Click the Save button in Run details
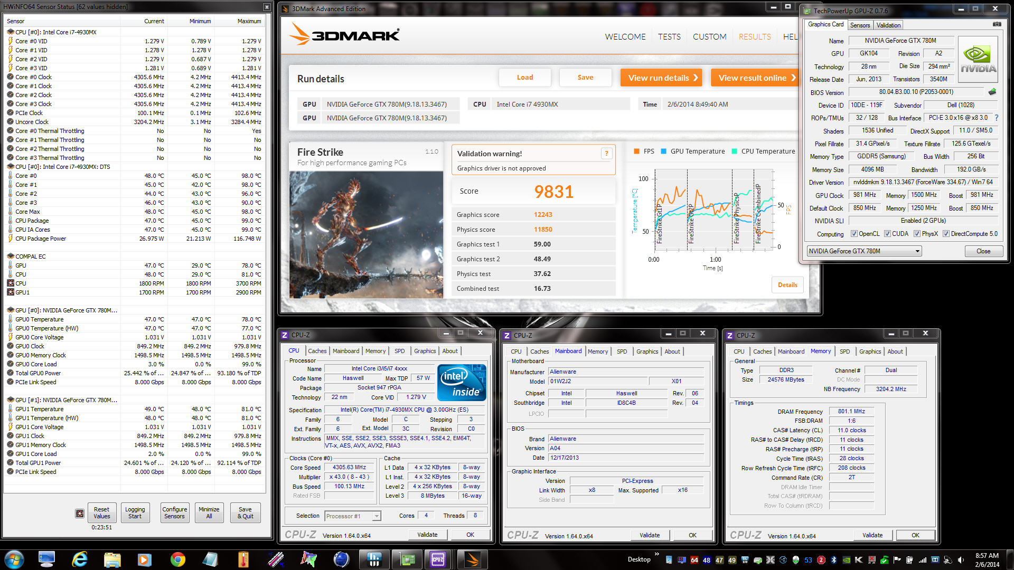The height and width of the screenshot is (570, 1014). 585,78
